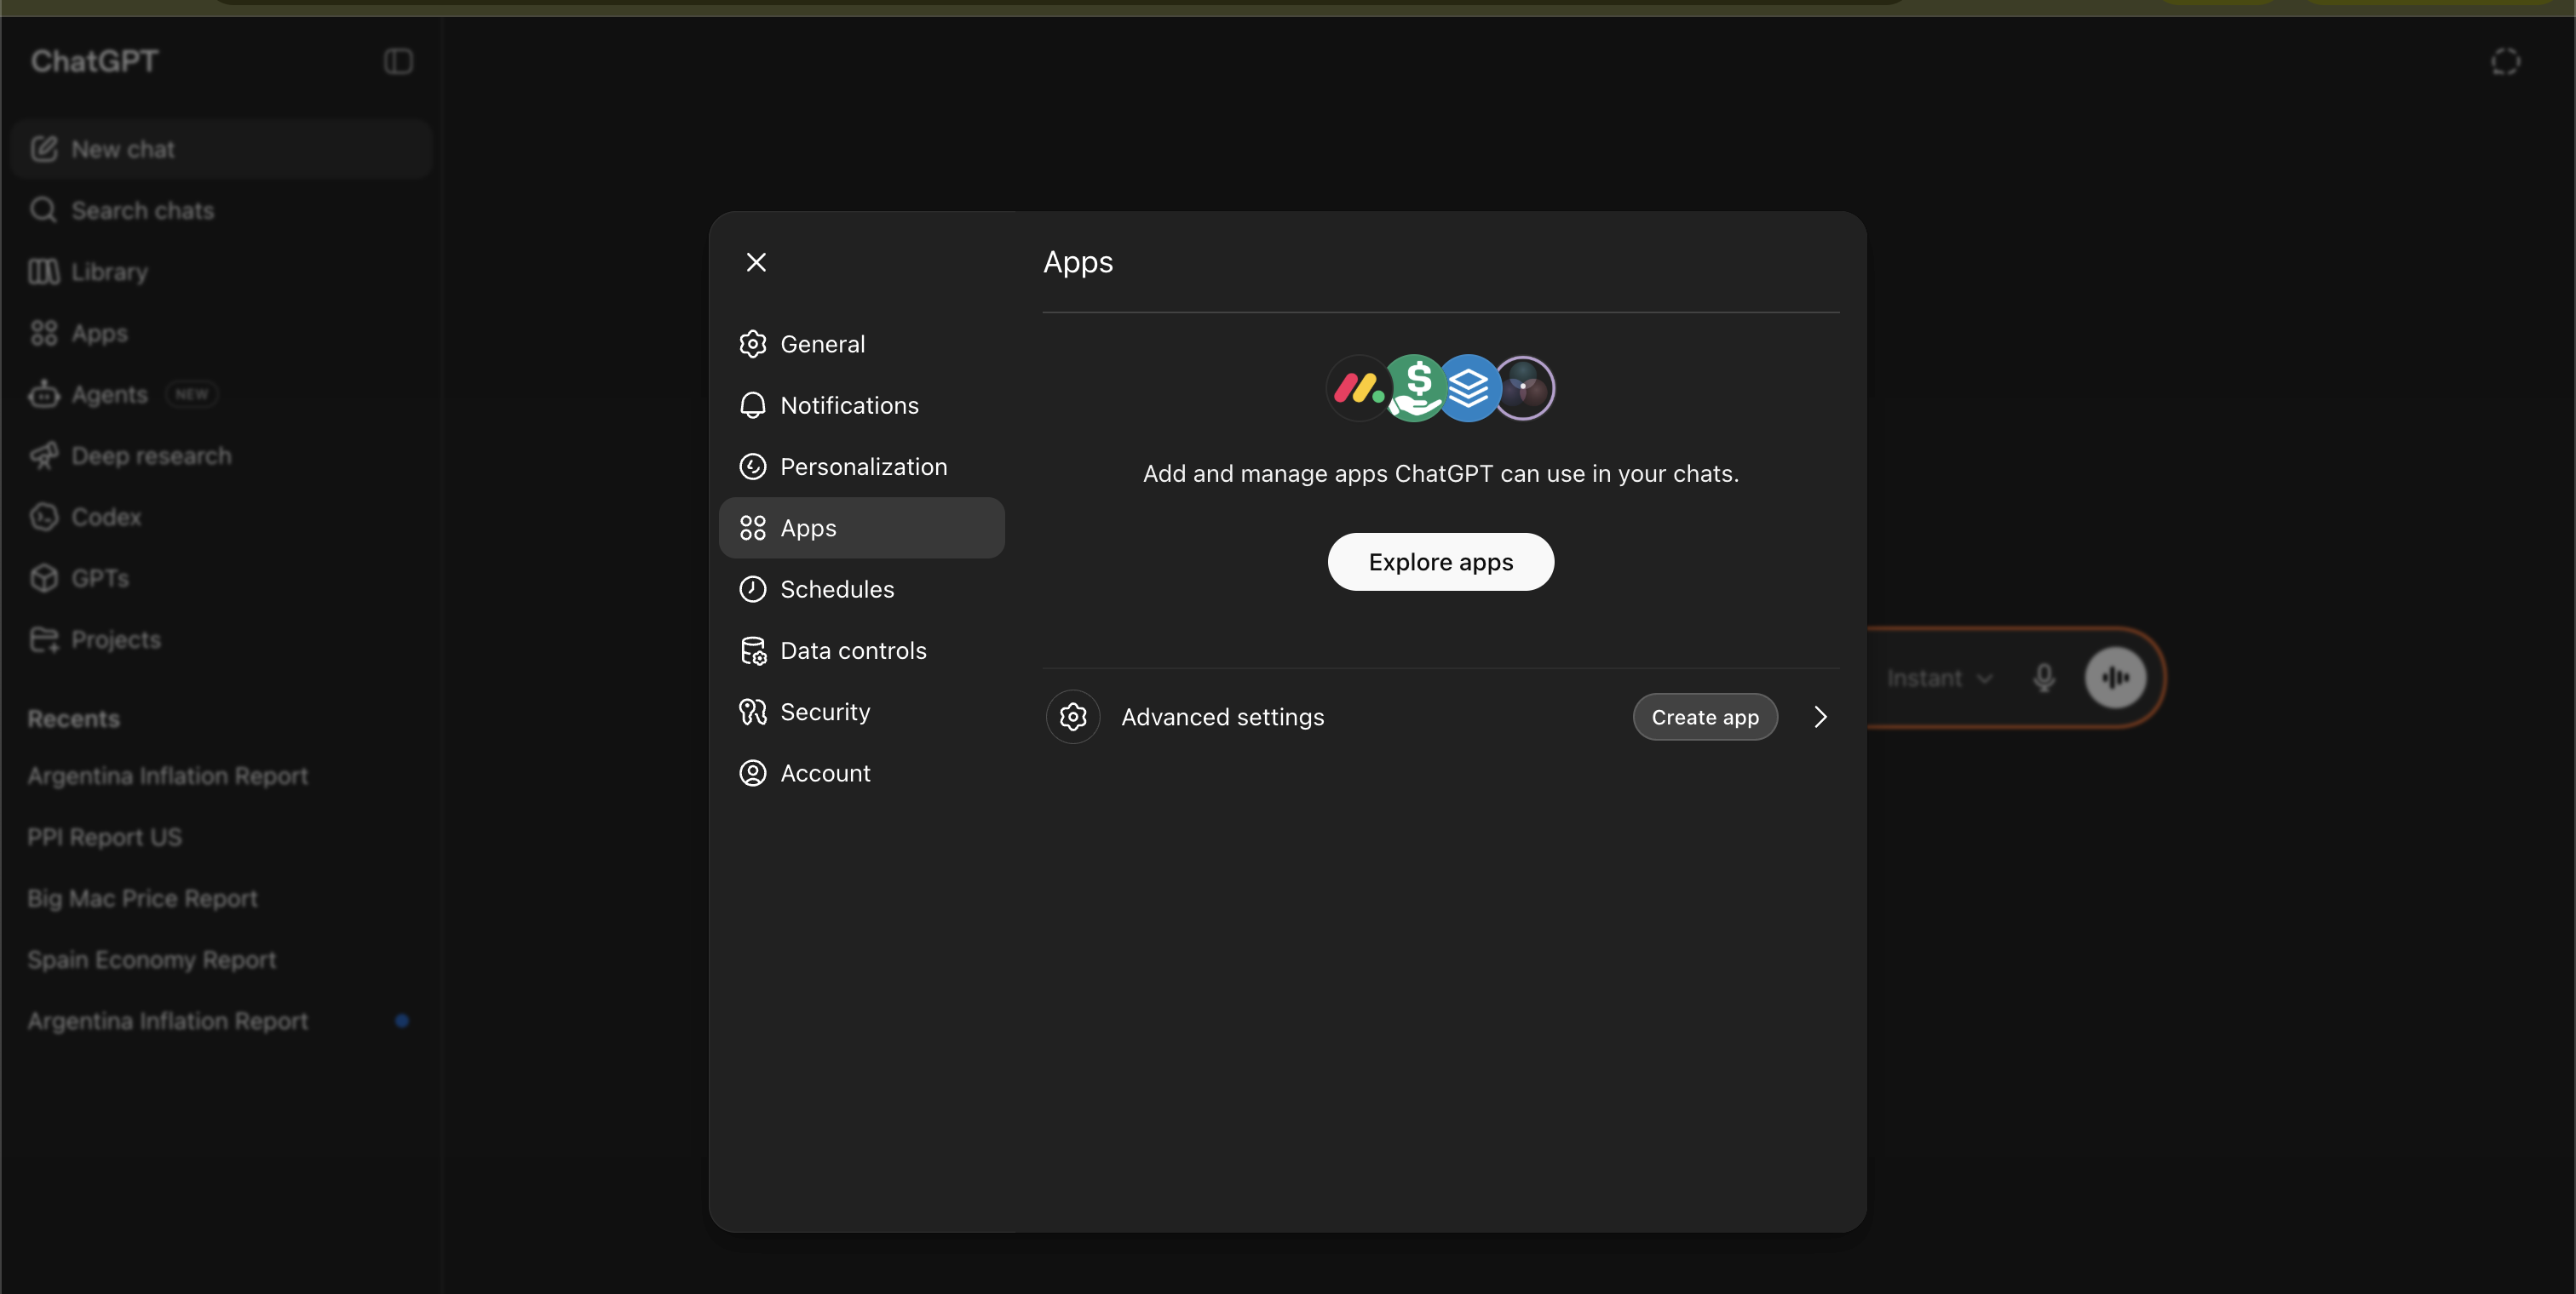
Task: Click the Explore apps button
Action: 1440,562
